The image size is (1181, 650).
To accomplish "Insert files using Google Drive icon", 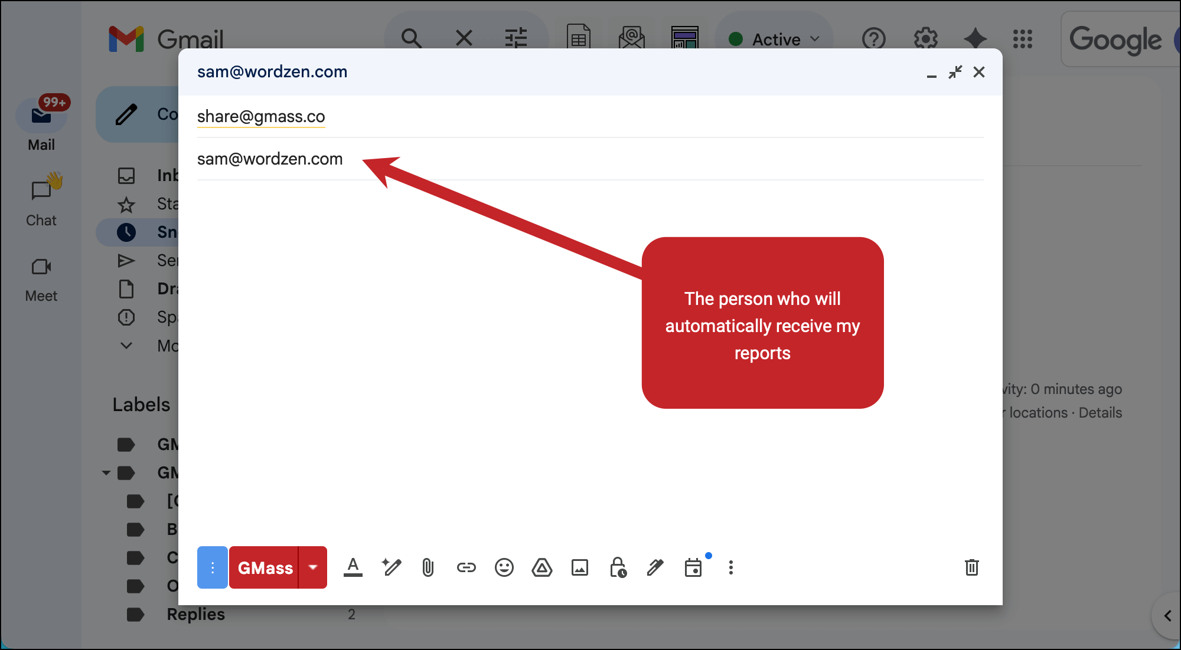I will (x=541, y=568).
